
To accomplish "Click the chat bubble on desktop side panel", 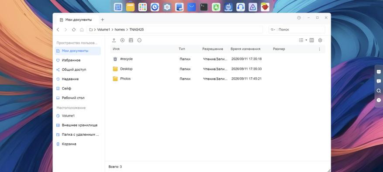I will tap(379, 81).
